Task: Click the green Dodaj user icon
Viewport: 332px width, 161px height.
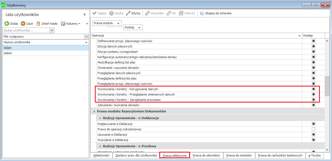Action: 6,24
